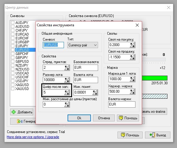177x148 pixels.
Task: Click spinner icon of Своп на покупку
Action: [x=132, y=45]
